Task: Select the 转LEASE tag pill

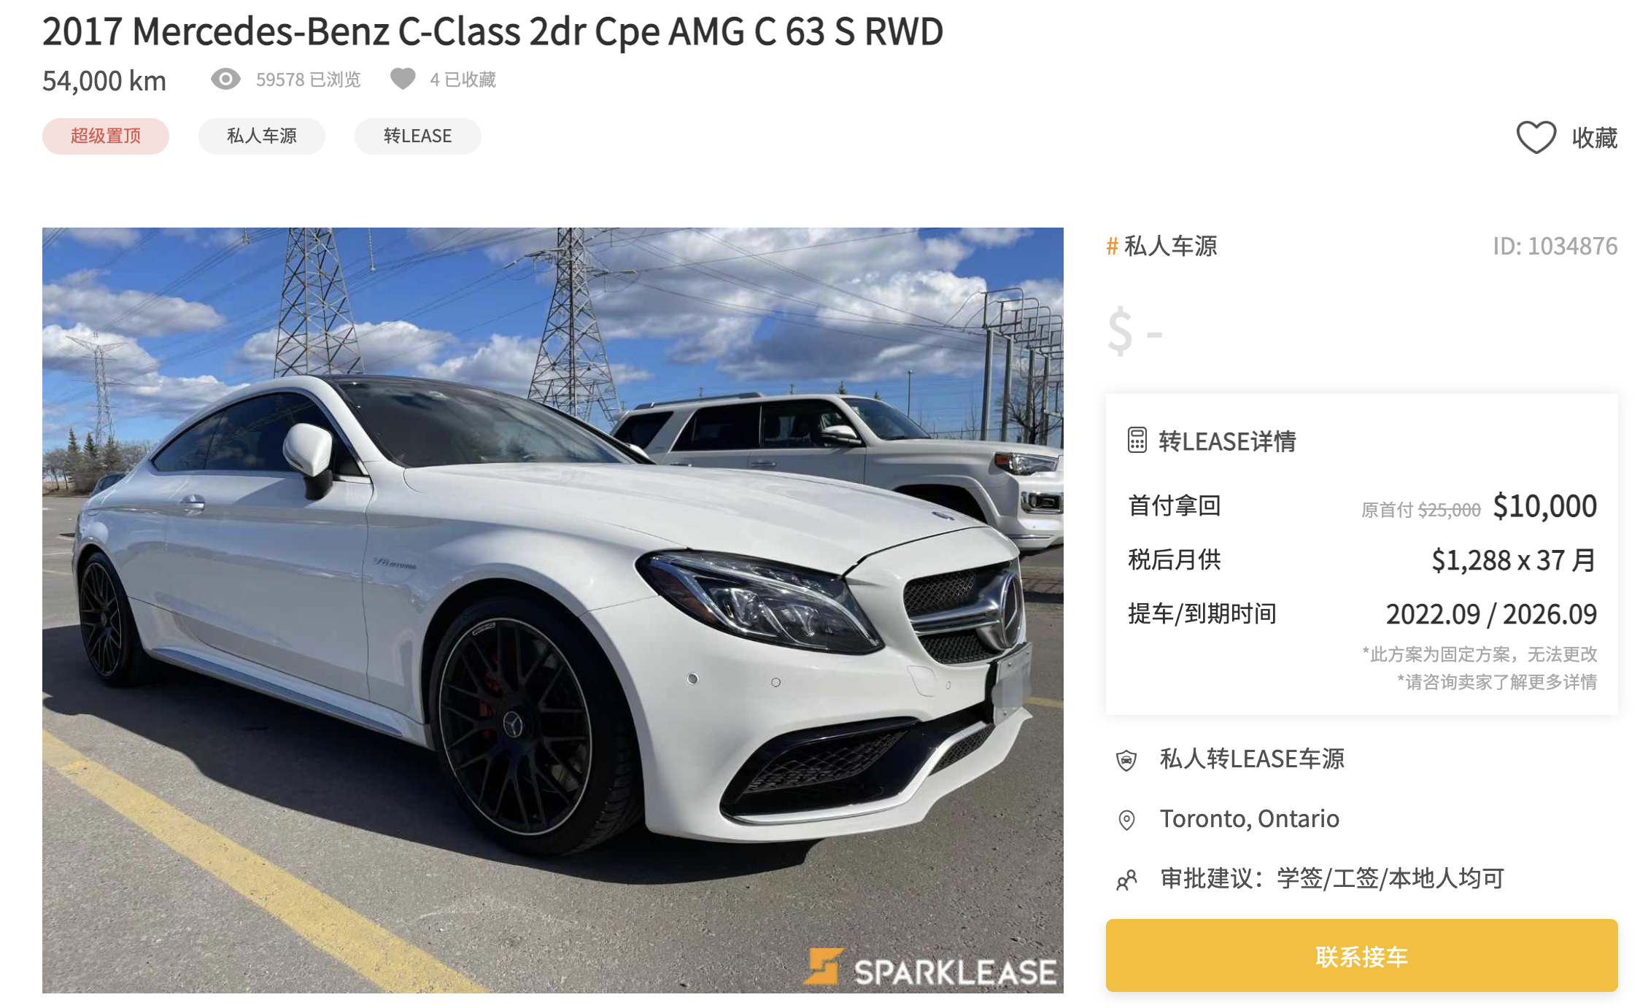Action: (x=418, y=136)
